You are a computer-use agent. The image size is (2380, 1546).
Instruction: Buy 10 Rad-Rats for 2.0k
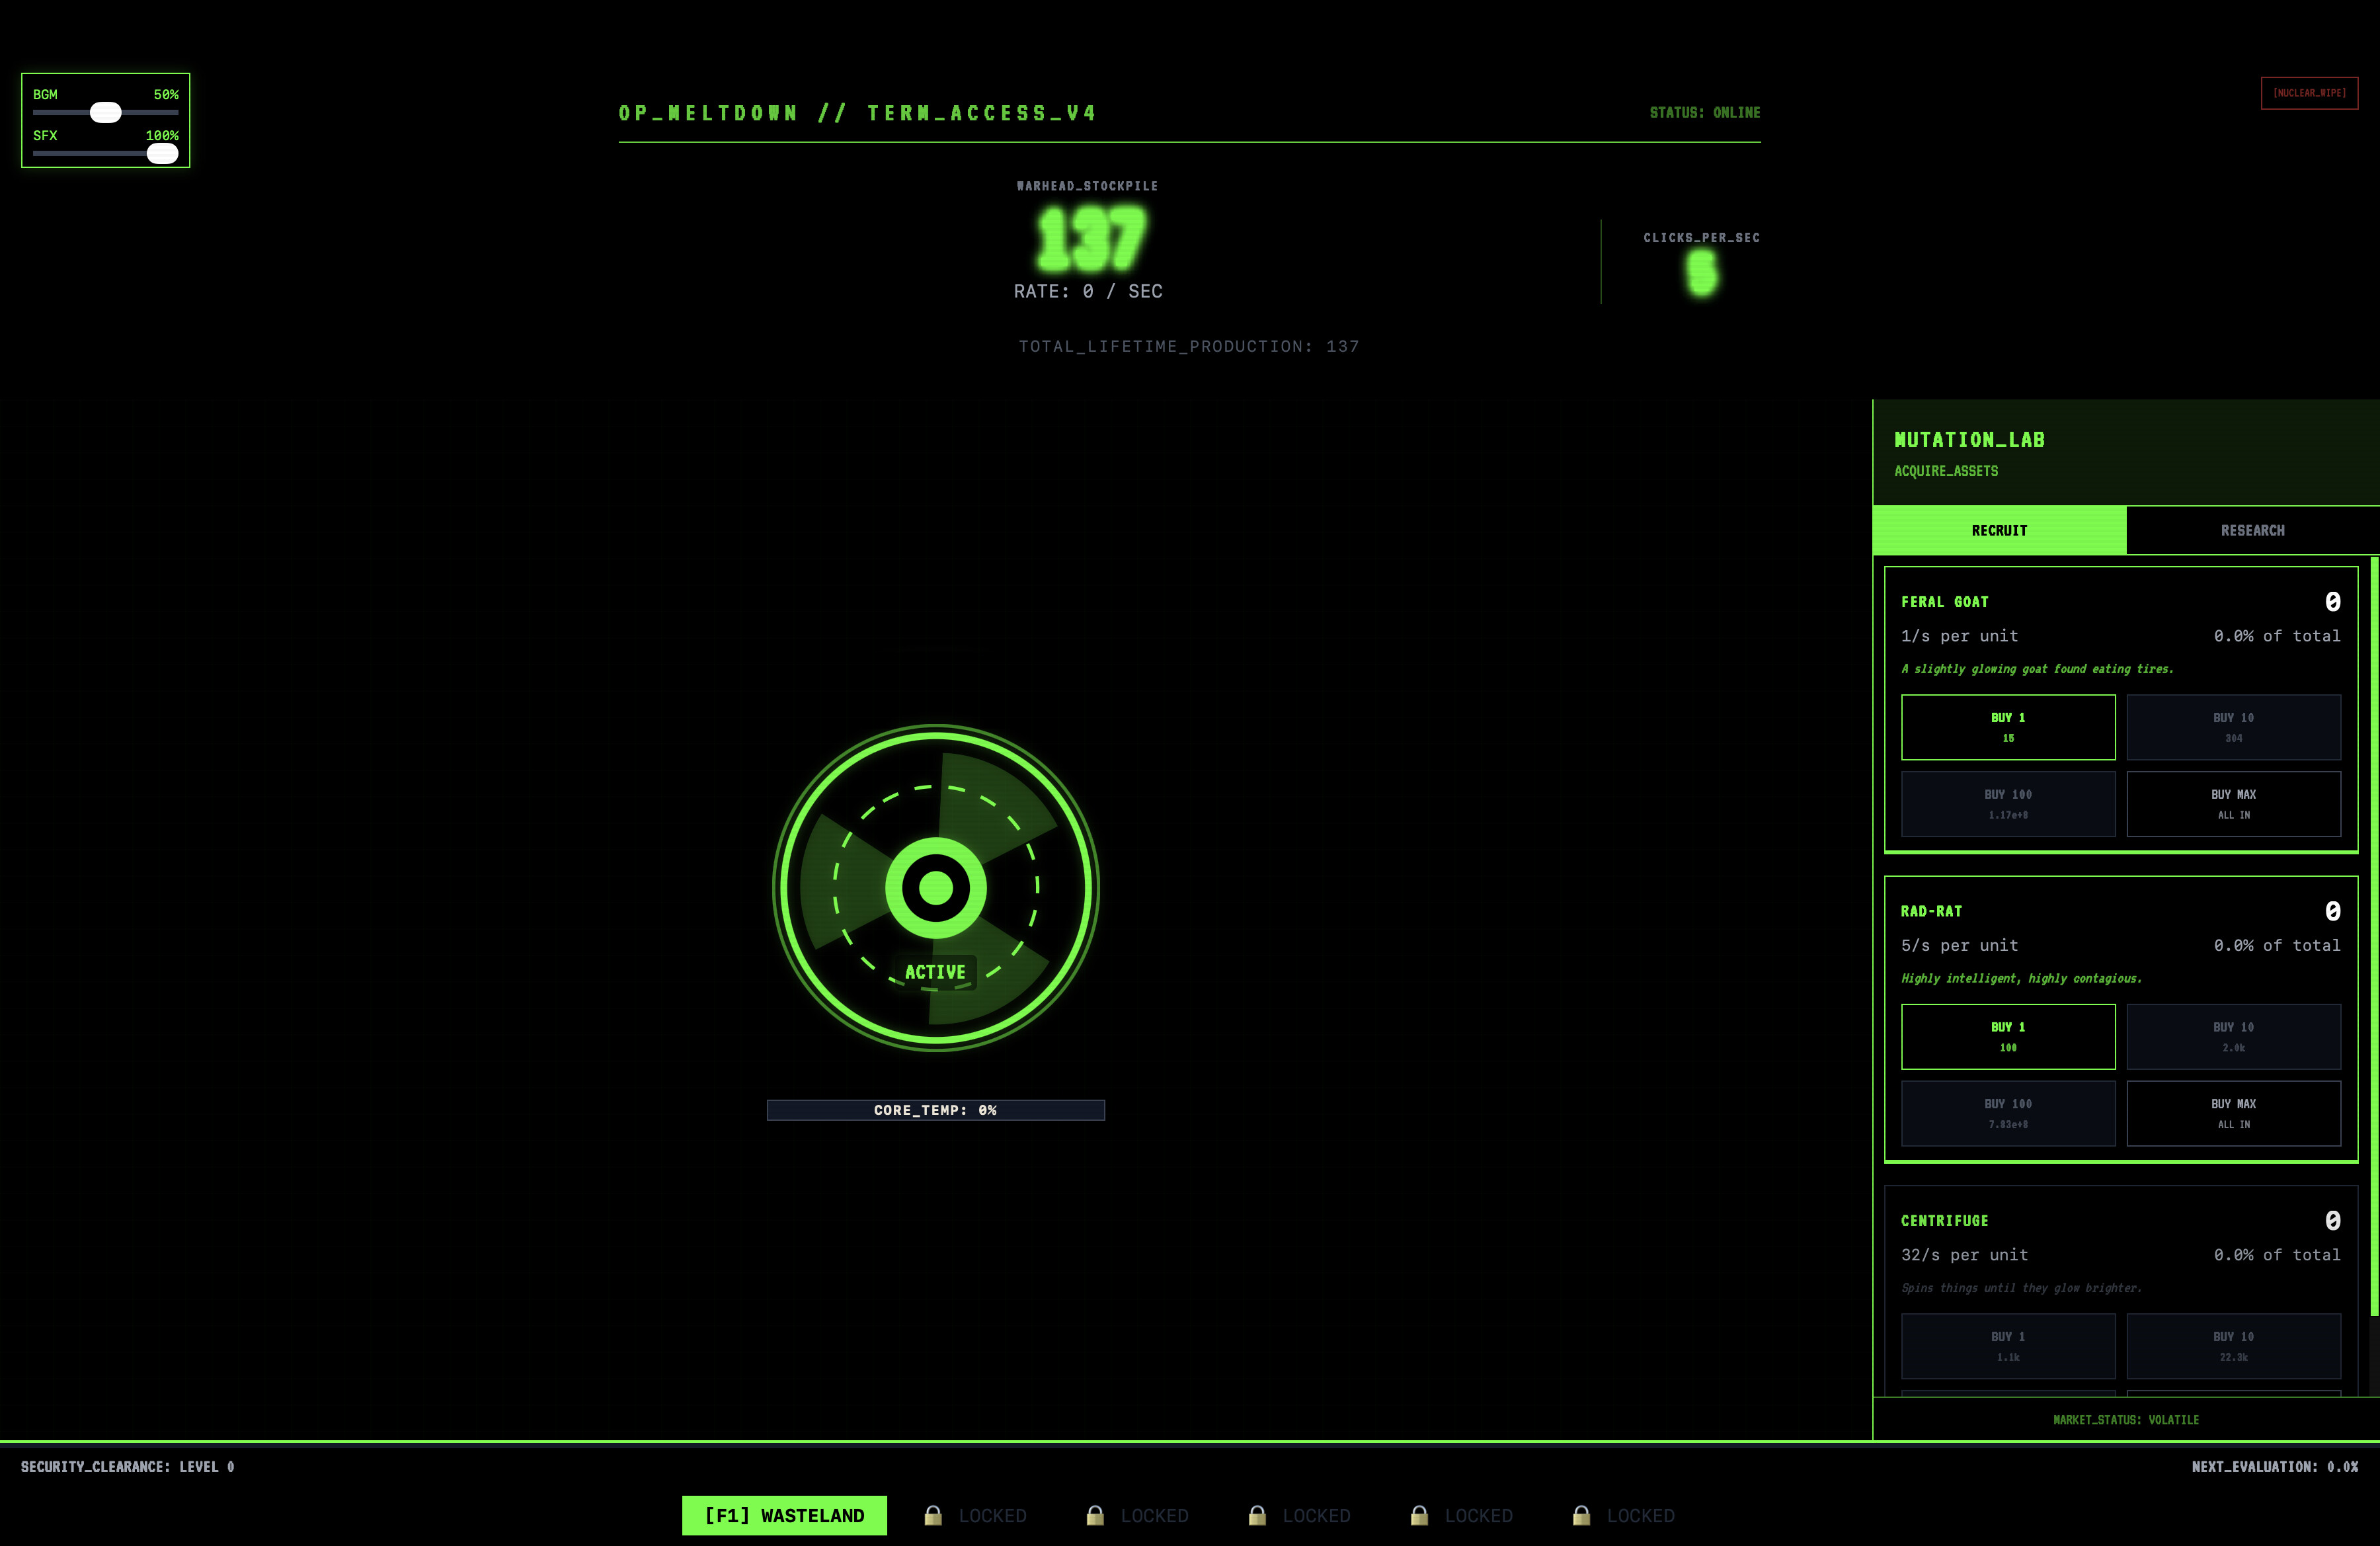(2234, 1036)
